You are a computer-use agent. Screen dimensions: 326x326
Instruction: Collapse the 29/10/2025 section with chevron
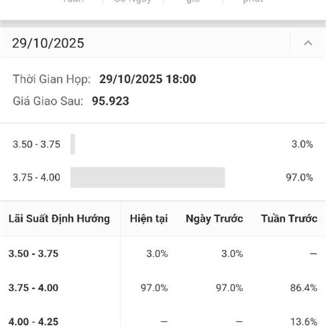click(x=308, y=43)
